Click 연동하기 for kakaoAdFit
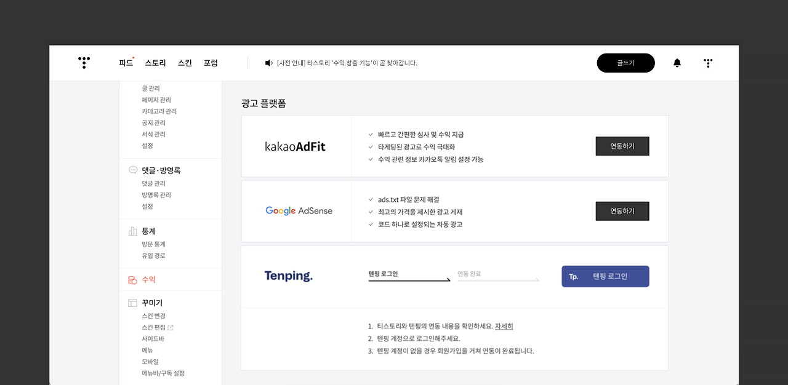 (x=622, y=146)
